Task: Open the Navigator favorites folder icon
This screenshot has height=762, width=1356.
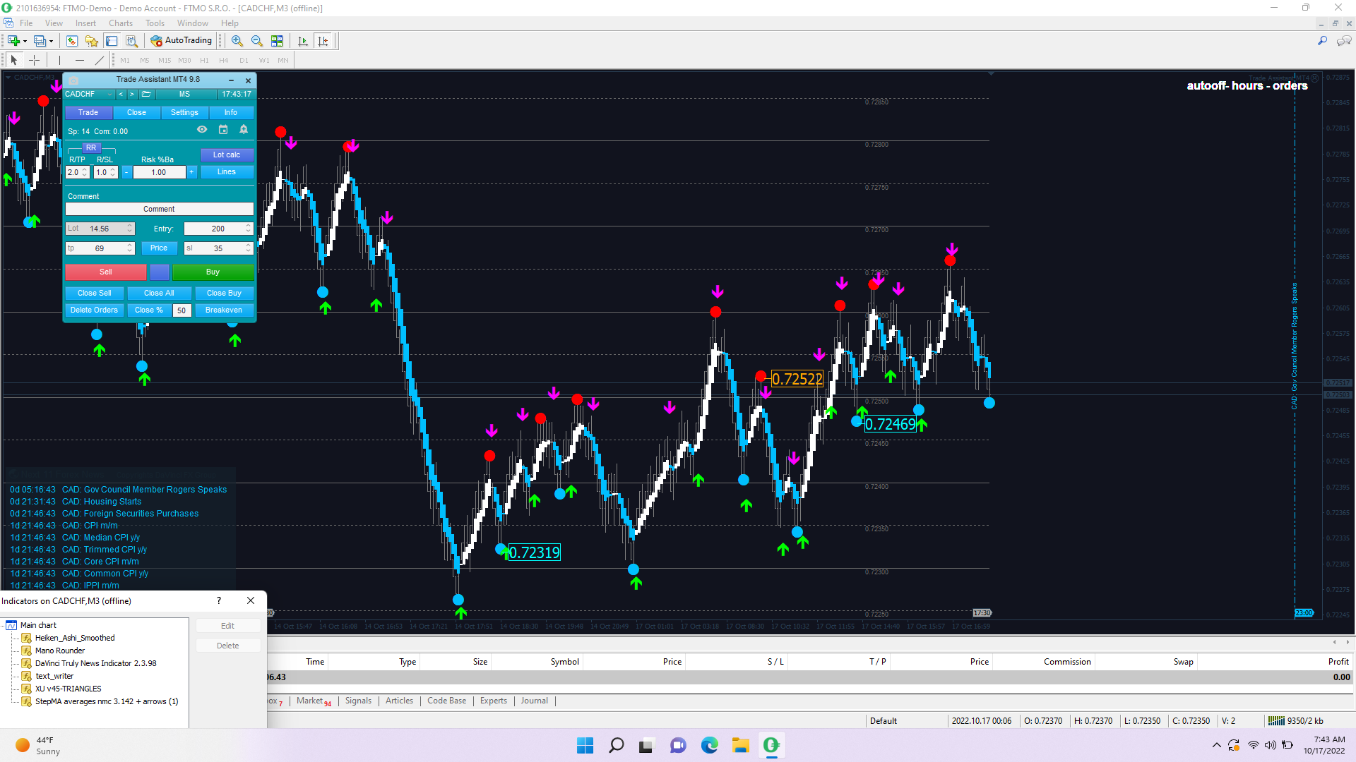Action: (x=92, y=41)
